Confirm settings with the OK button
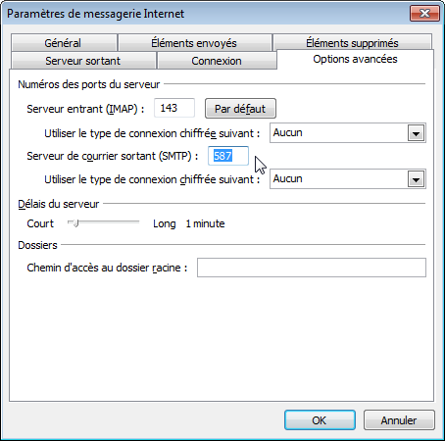This screenshot has width=445, height=441. point(320,420)
